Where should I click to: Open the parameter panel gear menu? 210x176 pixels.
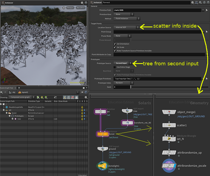(193, 2)
